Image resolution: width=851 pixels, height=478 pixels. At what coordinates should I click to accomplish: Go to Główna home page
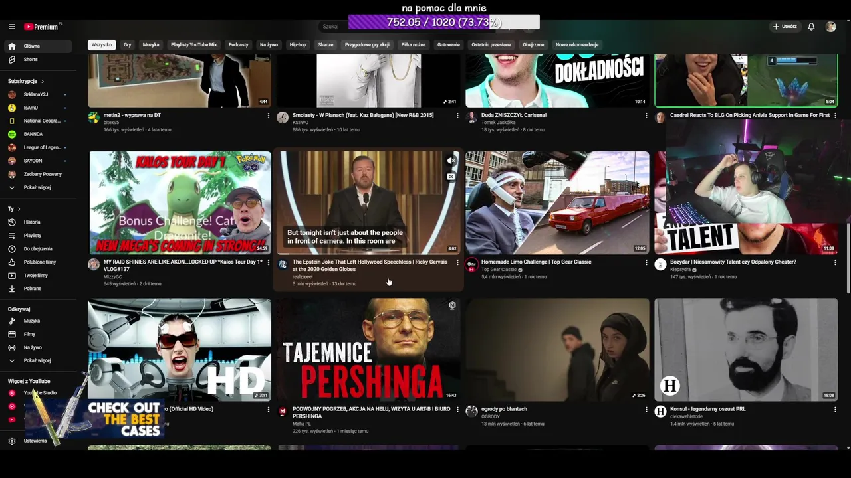(39, 46)
